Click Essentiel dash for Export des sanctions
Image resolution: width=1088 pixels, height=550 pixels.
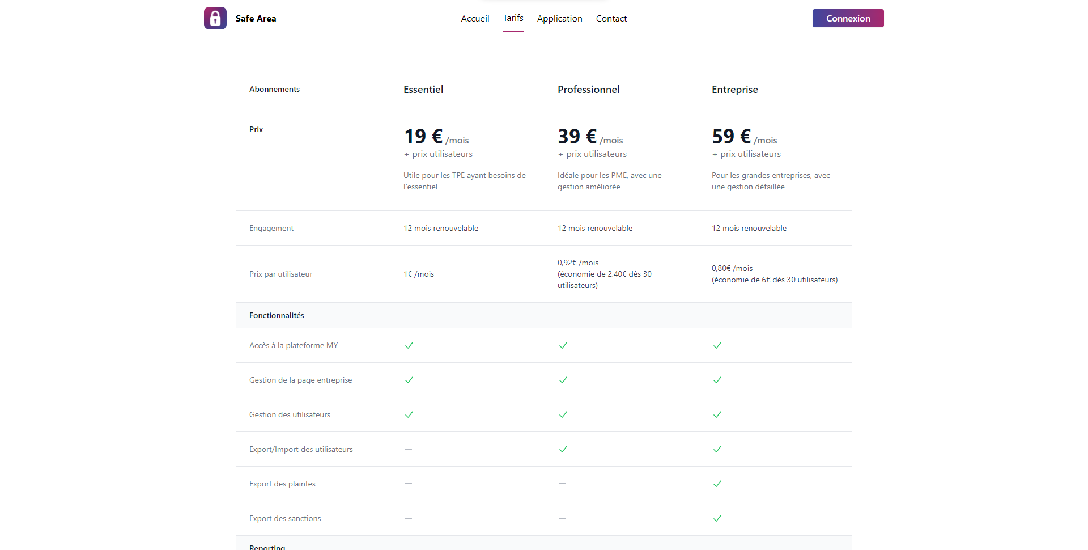click(409, 518)
